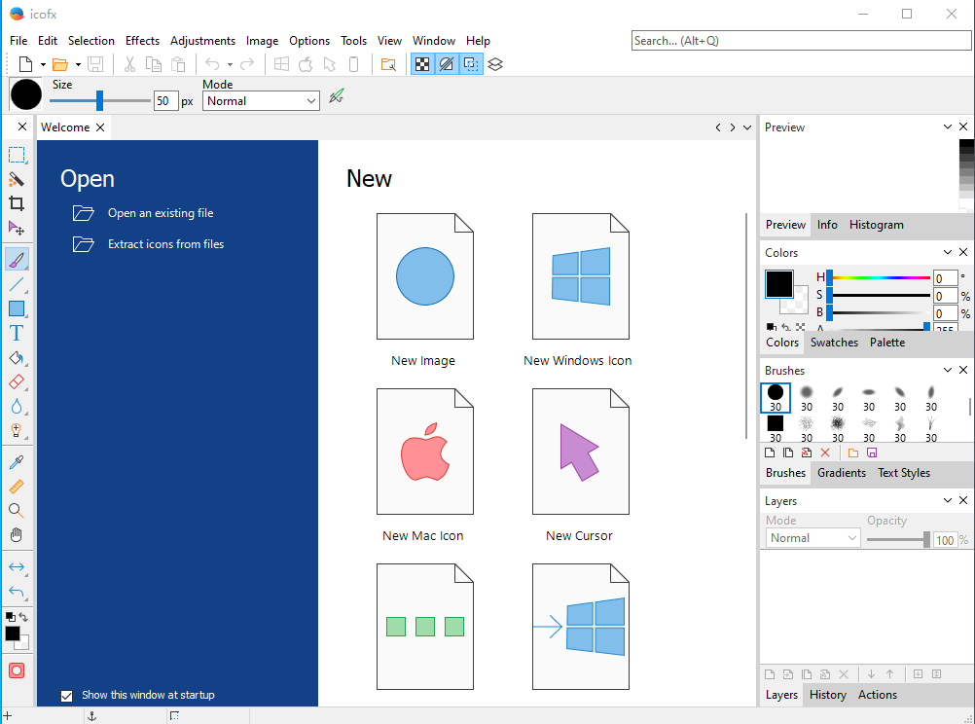Image resolution: width=975 pixels, height=724 pixels.
Task: Click the Search (Alt+Q) field
Action: [801, 41]
